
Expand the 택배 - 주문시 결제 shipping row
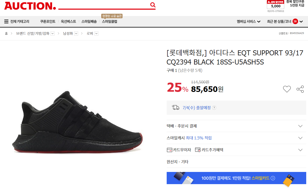(300, 126)
